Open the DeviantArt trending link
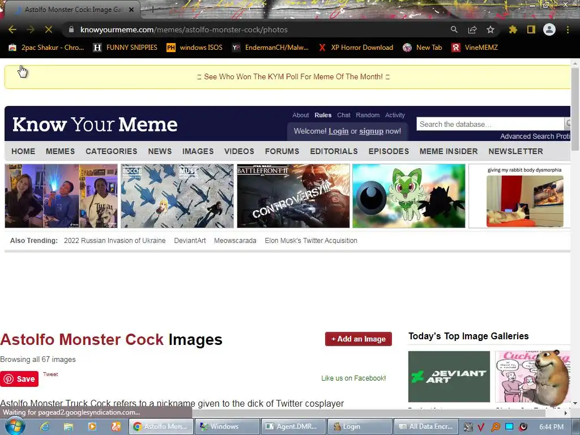The image size is (580, 435). [190, 240]
